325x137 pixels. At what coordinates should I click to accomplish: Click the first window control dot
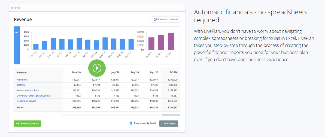[12, 8]
